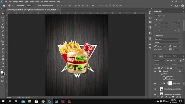
Task: Select the Zoom tool
Action: point(3,63)
